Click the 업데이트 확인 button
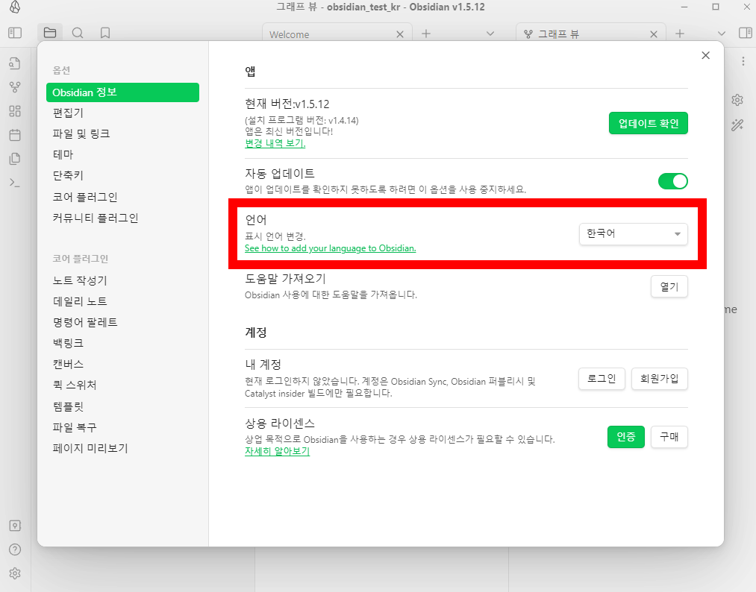The width and height of the screenshot is (756, 592). [x=648, y=123]
